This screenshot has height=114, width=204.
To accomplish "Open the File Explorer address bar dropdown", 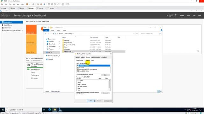I will (134, 34).
